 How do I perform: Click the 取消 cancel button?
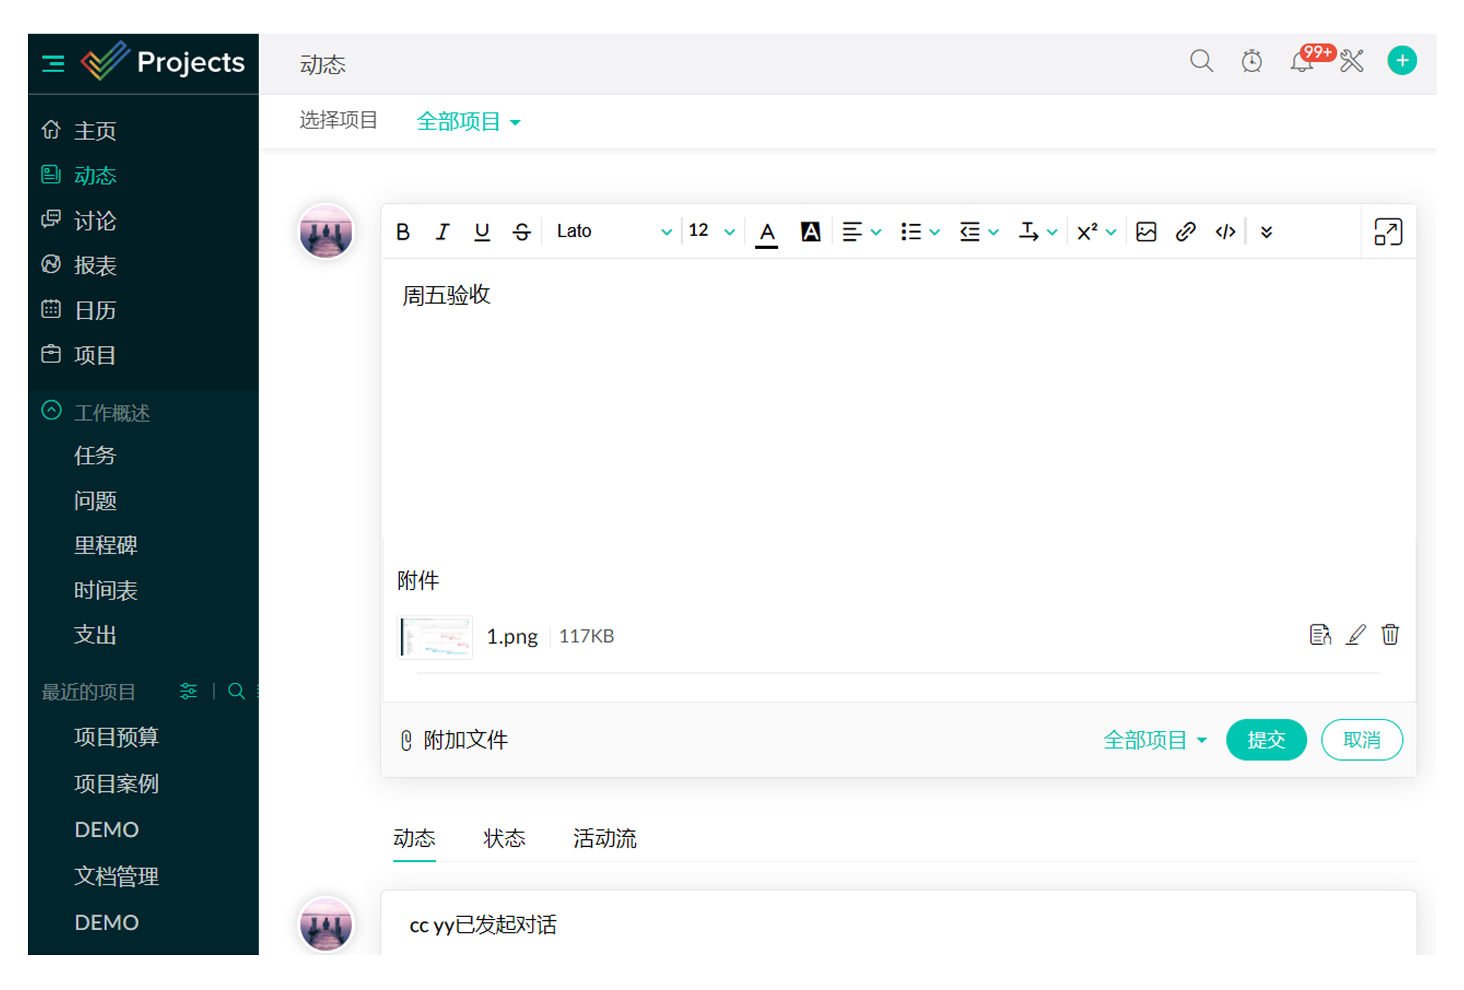click(x=1361, y=739)
